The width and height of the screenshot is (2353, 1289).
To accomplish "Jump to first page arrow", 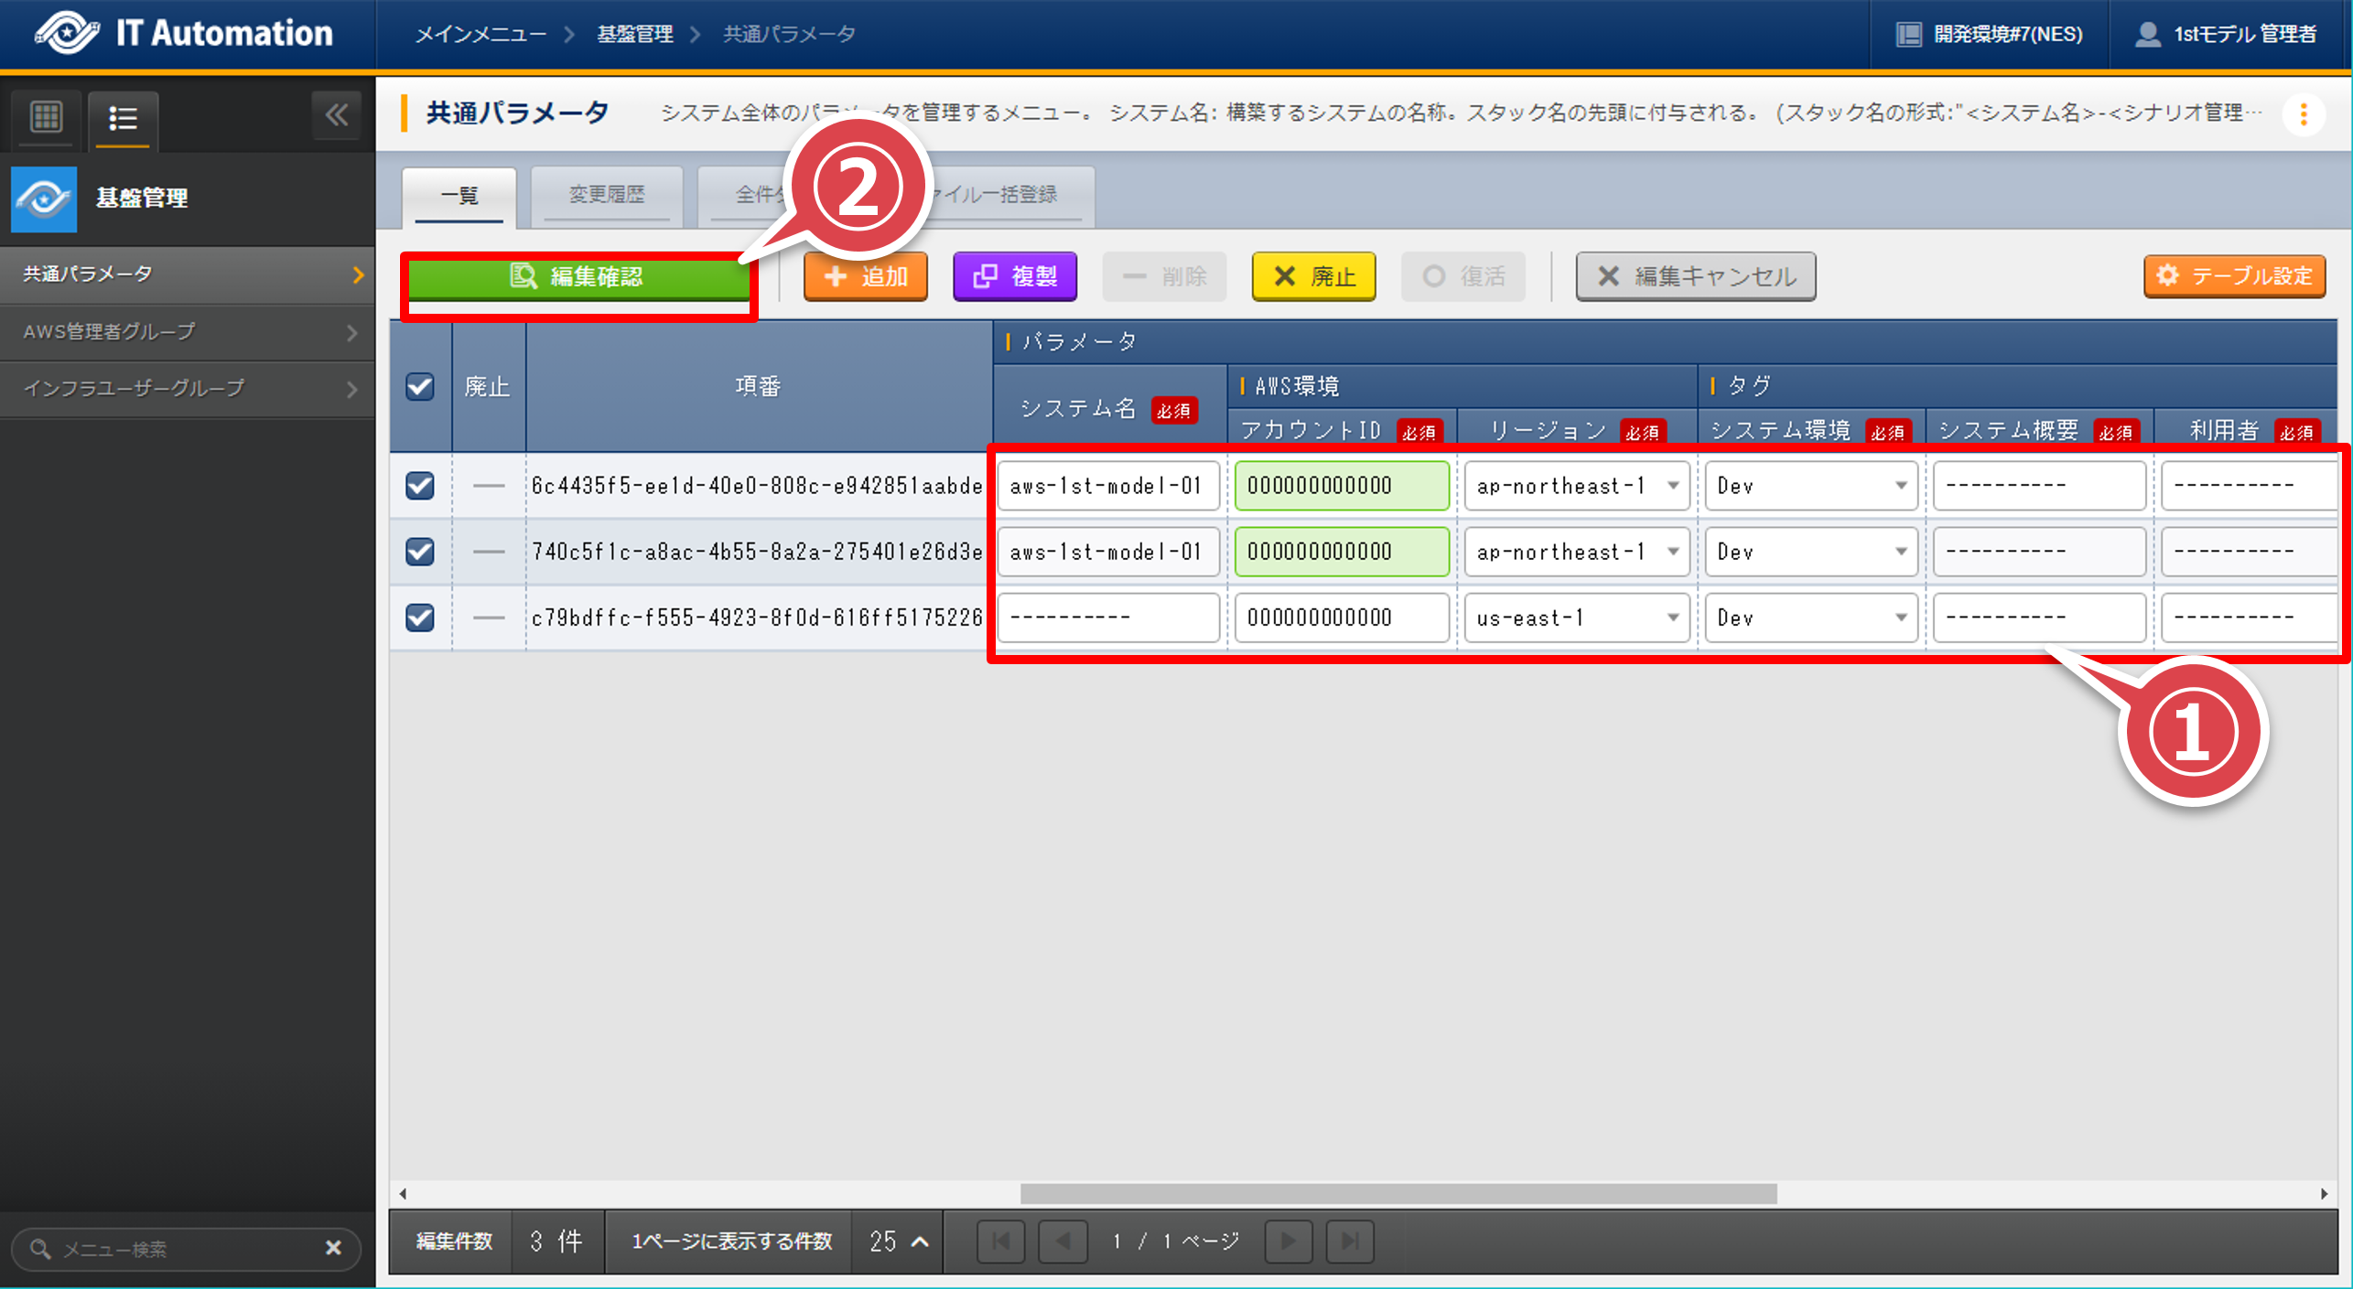I will (1000, 1241).
